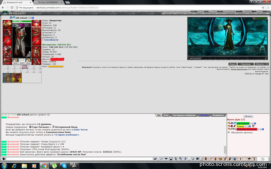Image resolution: width=271 pixels, height=169 pixels.
Task: Open the 'Старом учебнике' link in chat
Action: (x=66, y=135)
